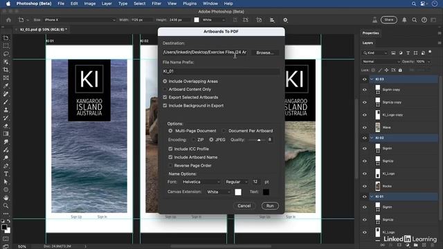The image size is (443, 249).
Task: Open the search icon next to Share
Action: (414, 20)
